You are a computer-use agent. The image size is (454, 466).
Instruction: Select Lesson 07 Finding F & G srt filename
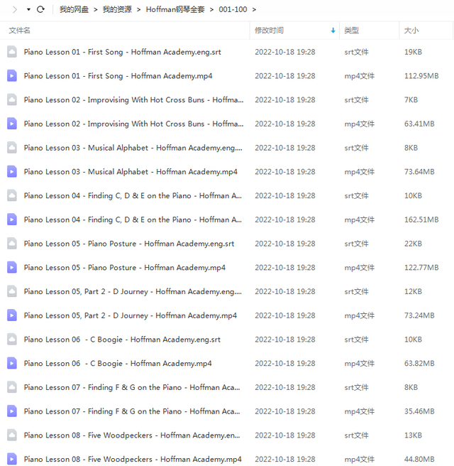coord(132,387)
